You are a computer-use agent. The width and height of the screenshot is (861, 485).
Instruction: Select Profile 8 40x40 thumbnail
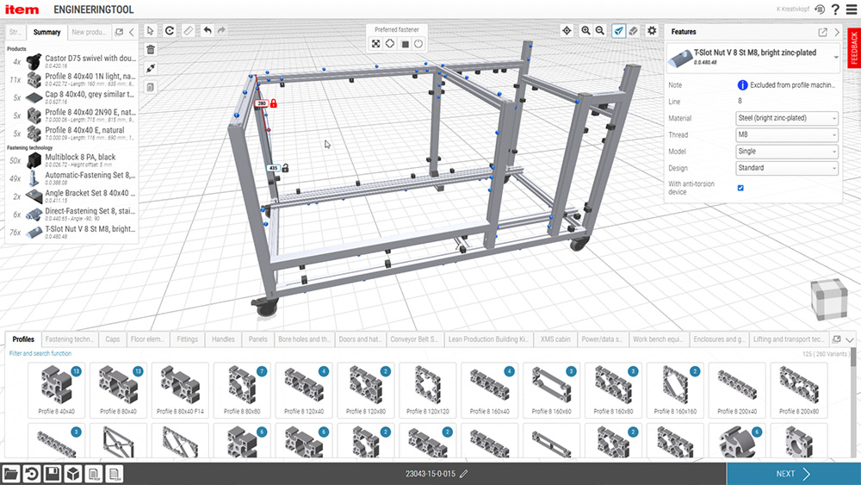(57, 390)
